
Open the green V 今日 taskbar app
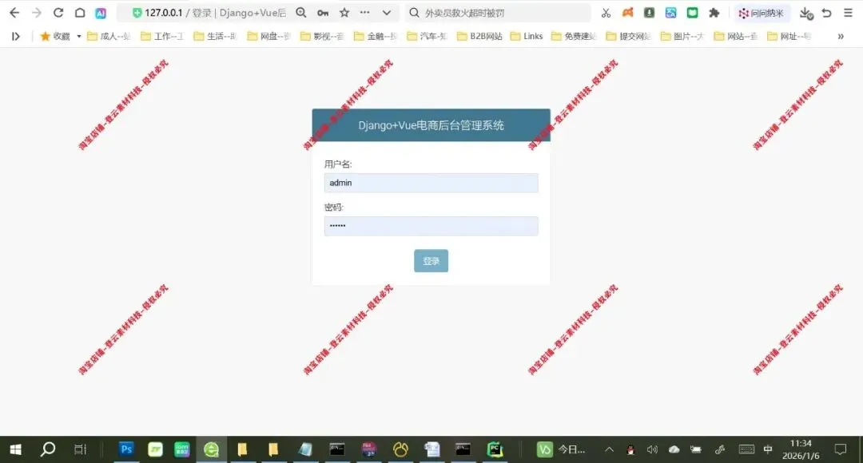coord(562,449)
